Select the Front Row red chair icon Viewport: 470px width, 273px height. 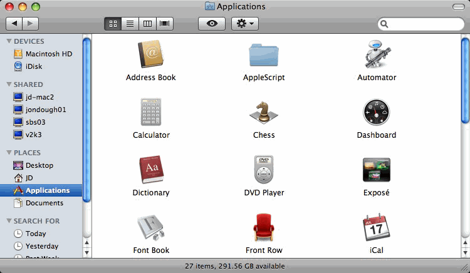(x=264, y=227)
